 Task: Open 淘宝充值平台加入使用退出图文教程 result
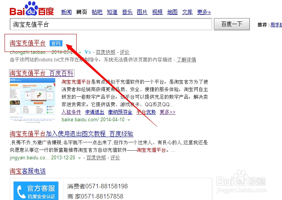click(x=71, y=134)
